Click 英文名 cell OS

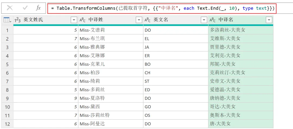176,115
